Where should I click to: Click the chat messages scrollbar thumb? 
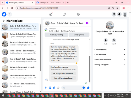pos(90,69)
